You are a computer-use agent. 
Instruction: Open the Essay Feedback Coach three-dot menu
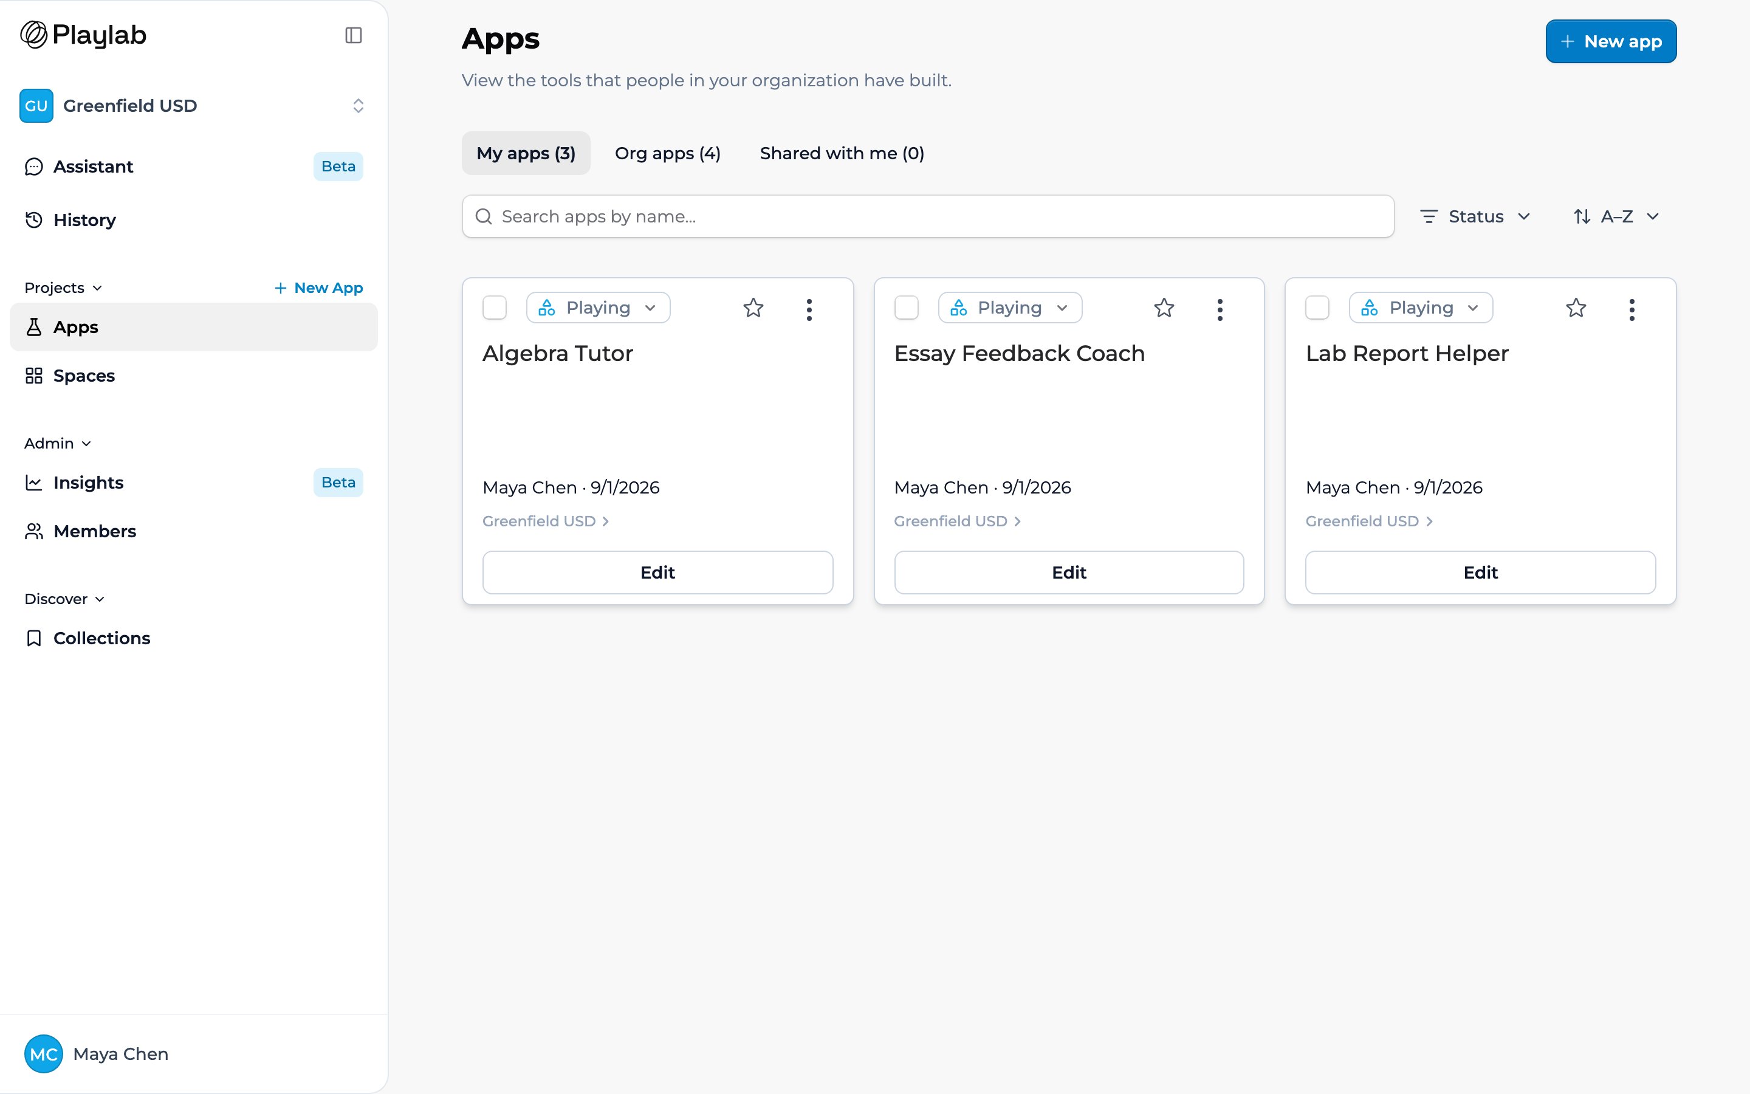(1220, 310)
